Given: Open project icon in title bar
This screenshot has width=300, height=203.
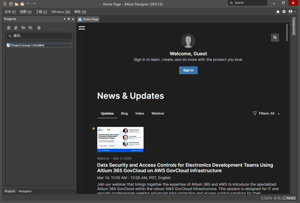Looking at the screenshot, I should point(23,4).
